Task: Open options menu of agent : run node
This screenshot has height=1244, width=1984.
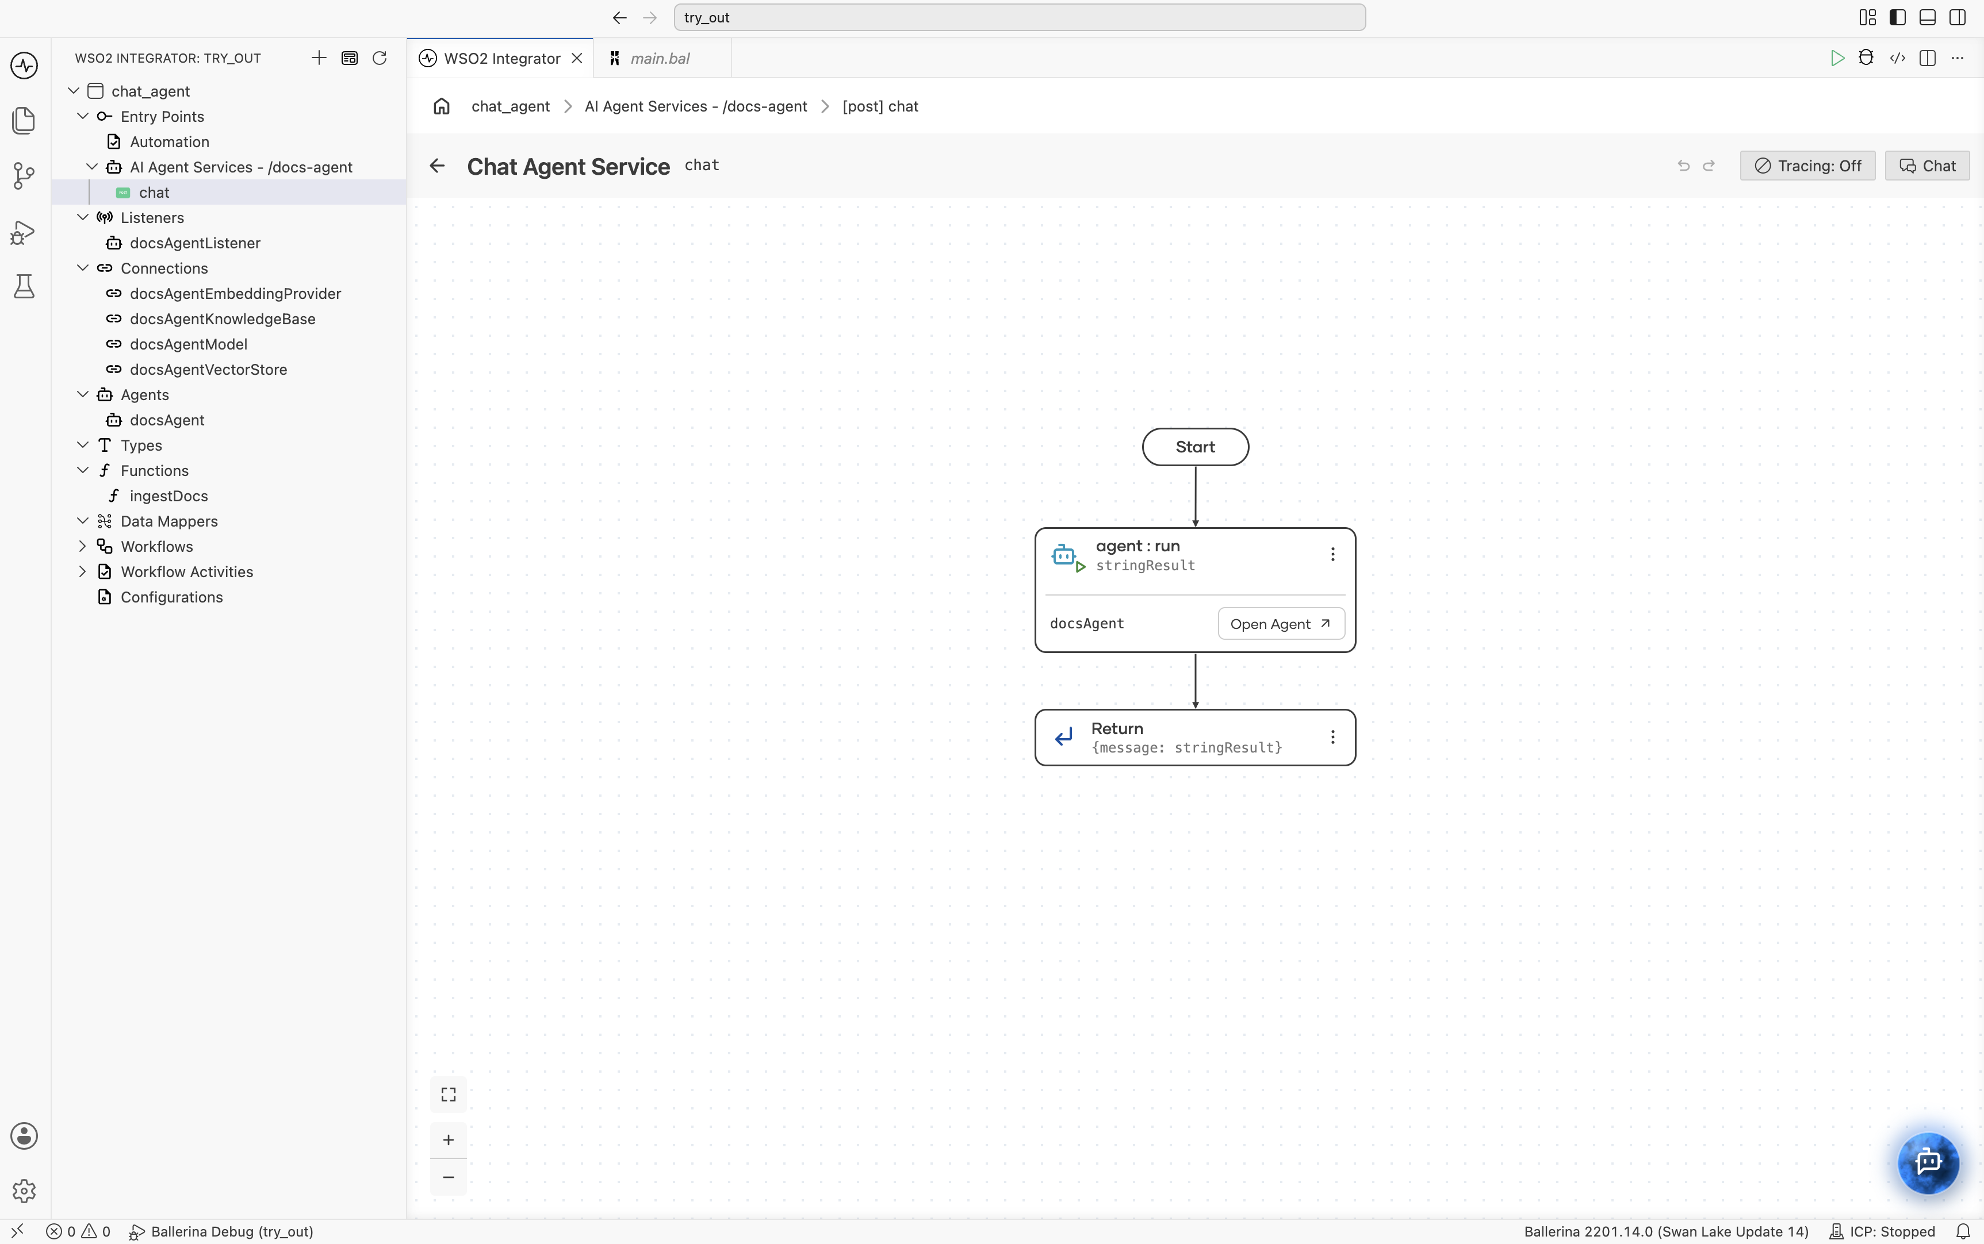Action: [1333, 555]
